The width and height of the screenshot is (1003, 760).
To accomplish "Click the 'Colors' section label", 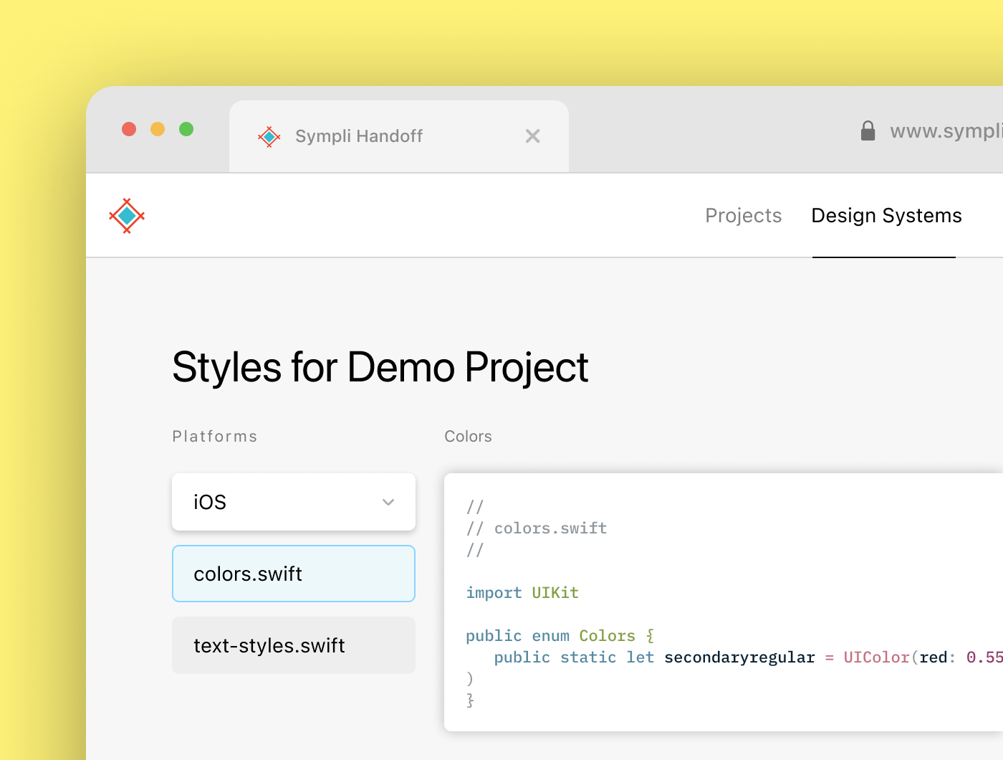I will click(468, 436).
